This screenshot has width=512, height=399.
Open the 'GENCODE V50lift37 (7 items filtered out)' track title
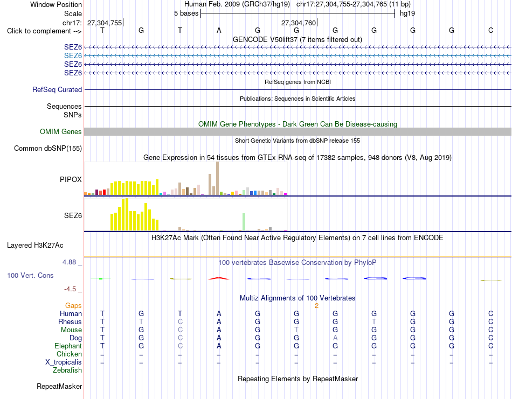297,39
